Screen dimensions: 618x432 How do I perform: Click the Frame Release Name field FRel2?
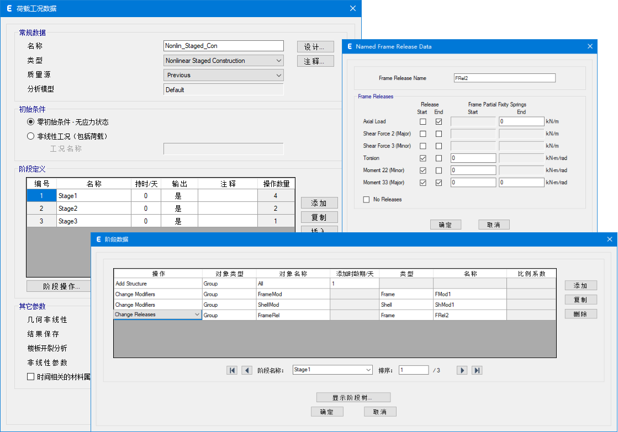504,78
